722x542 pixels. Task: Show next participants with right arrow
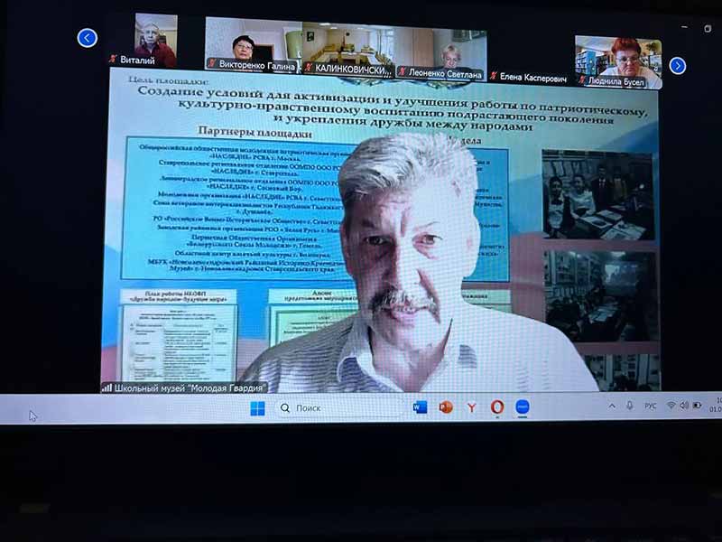coord(678,66)
